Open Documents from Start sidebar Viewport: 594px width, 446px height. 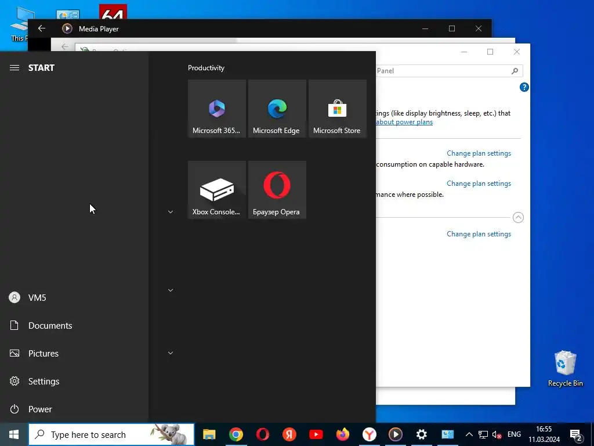[74, 325]
